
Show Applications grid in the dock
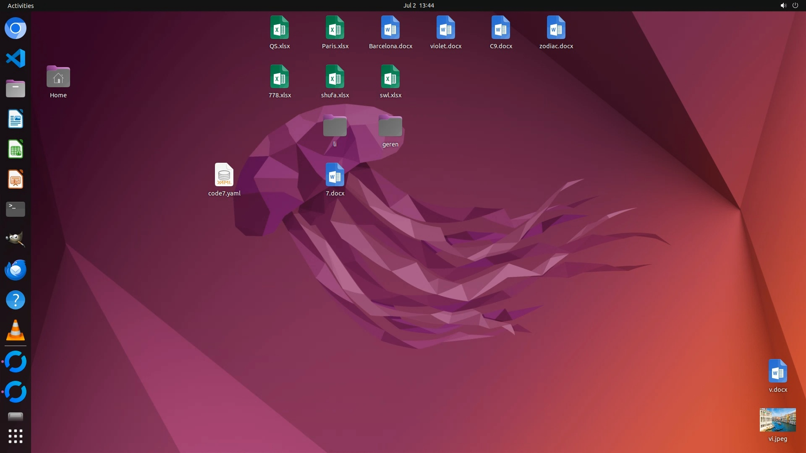tap(16, 436)
